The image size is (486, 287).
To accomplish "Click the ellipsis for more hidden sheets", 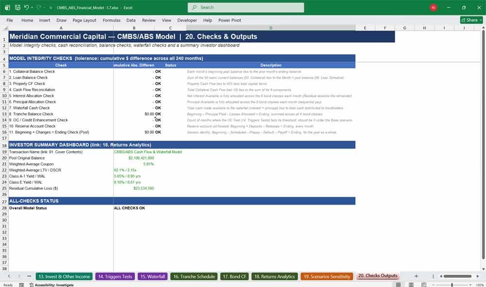I will click(x=29, y=276).
